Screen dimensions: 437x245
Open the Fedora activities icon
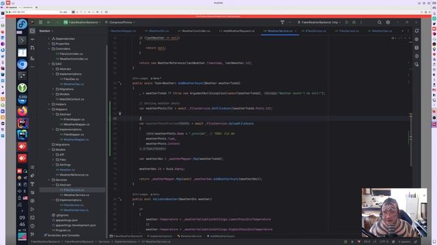(23, 24)
